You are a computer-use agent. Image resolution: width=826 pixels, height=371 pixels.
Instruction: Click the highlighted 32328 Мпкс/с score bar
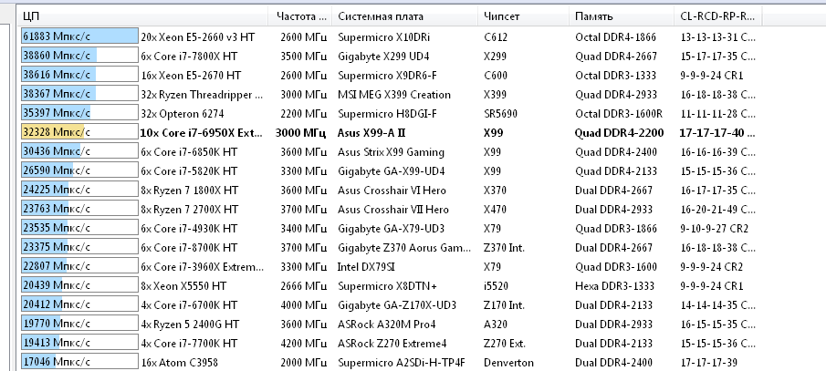coord(53,132)
